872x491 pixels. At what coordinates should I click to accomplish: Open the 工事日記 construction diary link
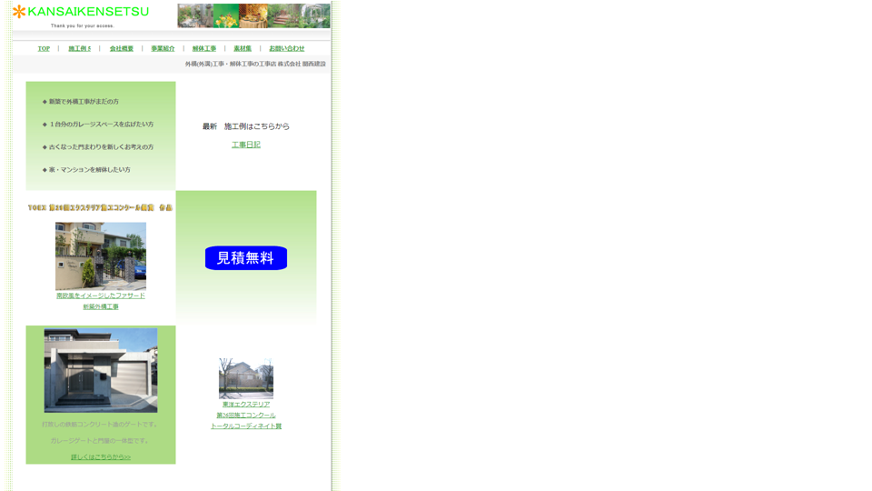[x=245, y=145]
